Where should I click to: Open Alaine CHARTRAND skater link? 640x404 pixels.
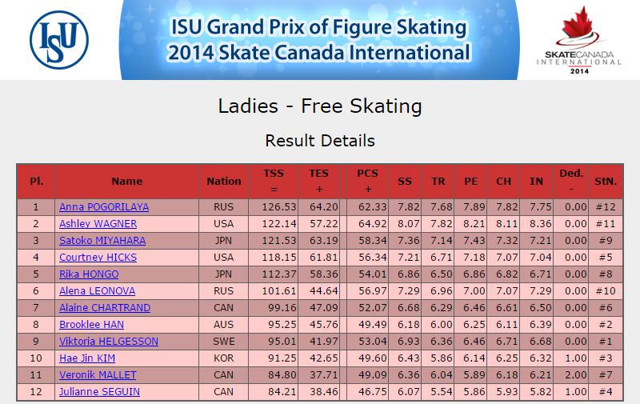105,307
